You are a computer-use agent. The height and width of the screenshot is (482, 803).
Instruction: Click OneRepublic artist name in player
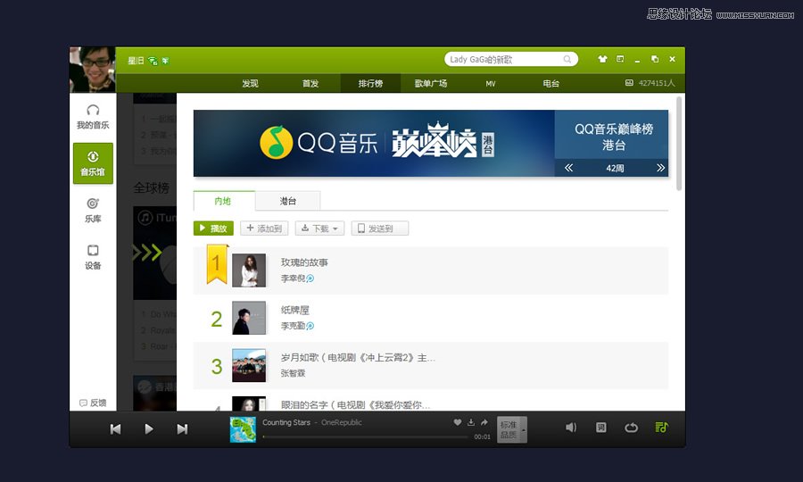(342, 422)
